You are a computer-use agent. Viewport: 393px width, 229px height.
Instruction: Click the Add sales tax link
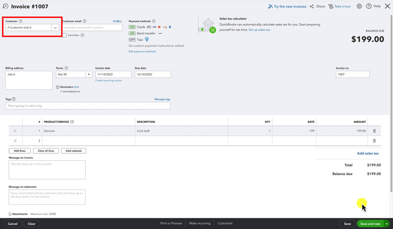[368, 153]
